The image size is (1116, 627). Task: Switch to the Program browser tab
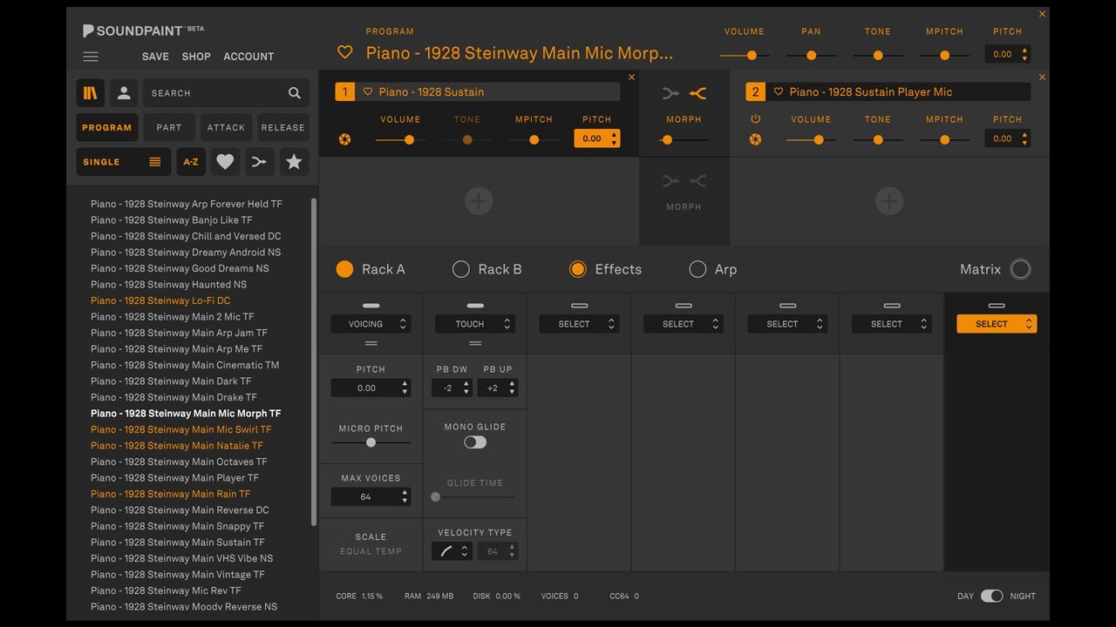tap(107, 127)
